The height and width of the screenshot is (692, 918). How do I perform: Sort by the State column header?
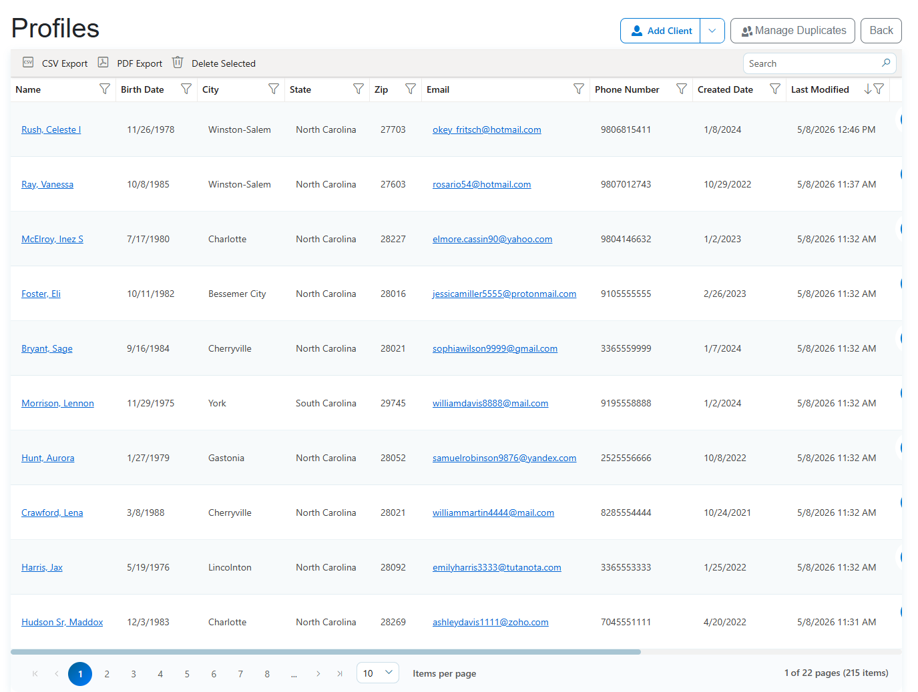pos(300,89)
